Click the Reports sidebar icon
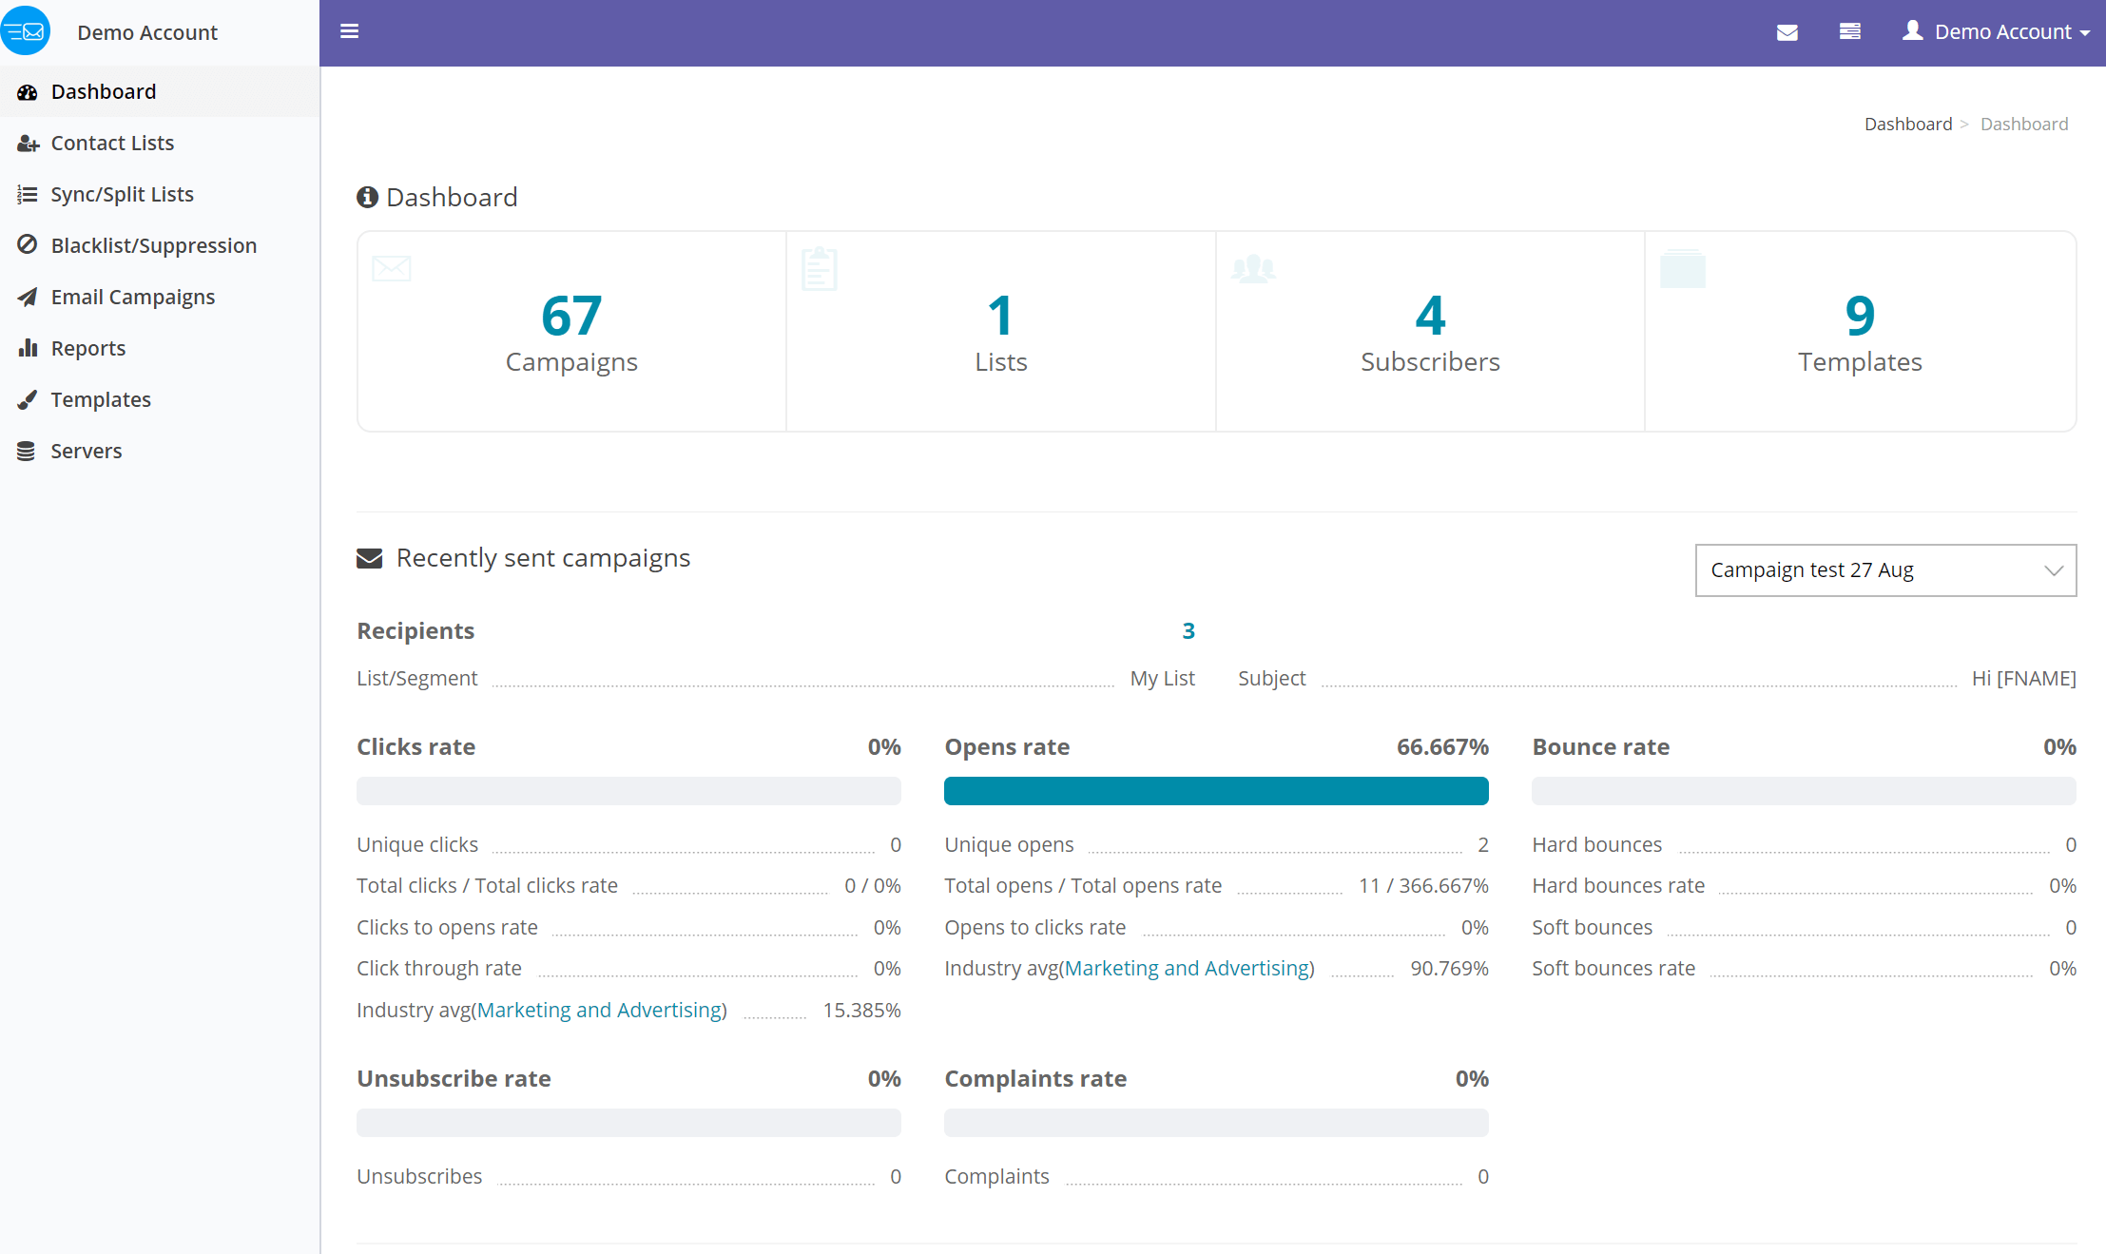The width and height of the screenshot is (2106, 1254). (27, 348)
